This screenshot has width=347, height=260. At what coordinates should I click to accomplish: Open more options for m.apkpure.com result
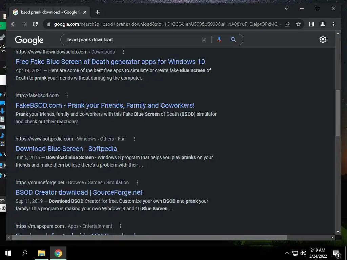121,226
